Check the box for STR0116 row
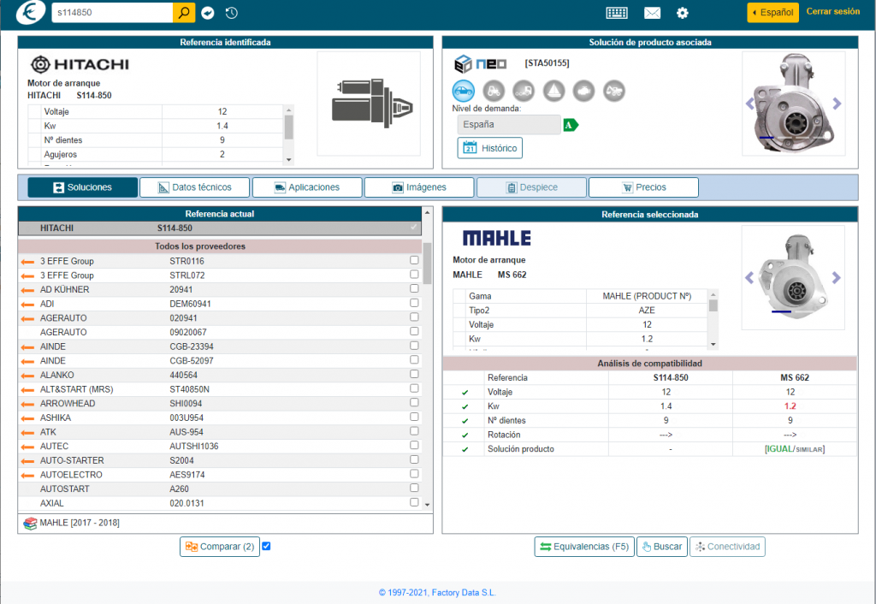Viewport: 876px width, 604px height. click(414, 260)
